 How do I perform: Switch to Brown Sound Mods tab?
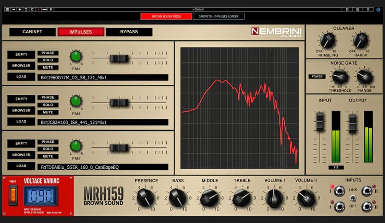click(166, 16)
